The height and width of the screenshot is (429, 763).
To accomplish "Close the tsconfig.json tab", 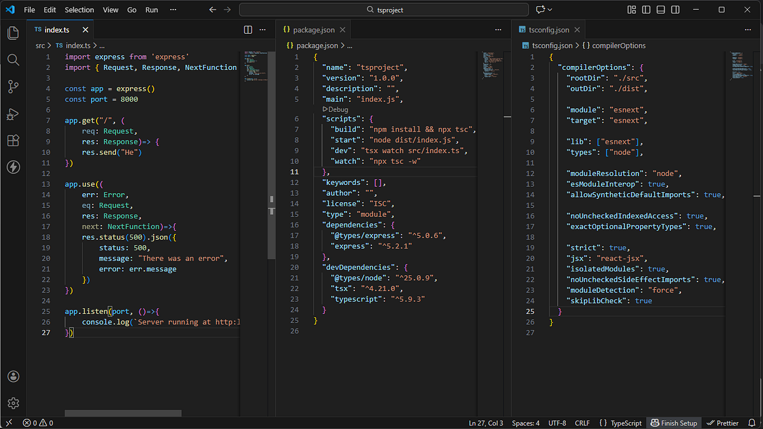I will pos(578,30).
